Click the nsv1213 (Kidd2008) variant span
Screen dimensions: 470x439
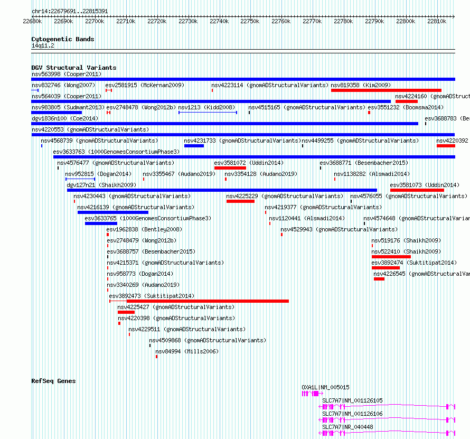click(x=208, y=113)
